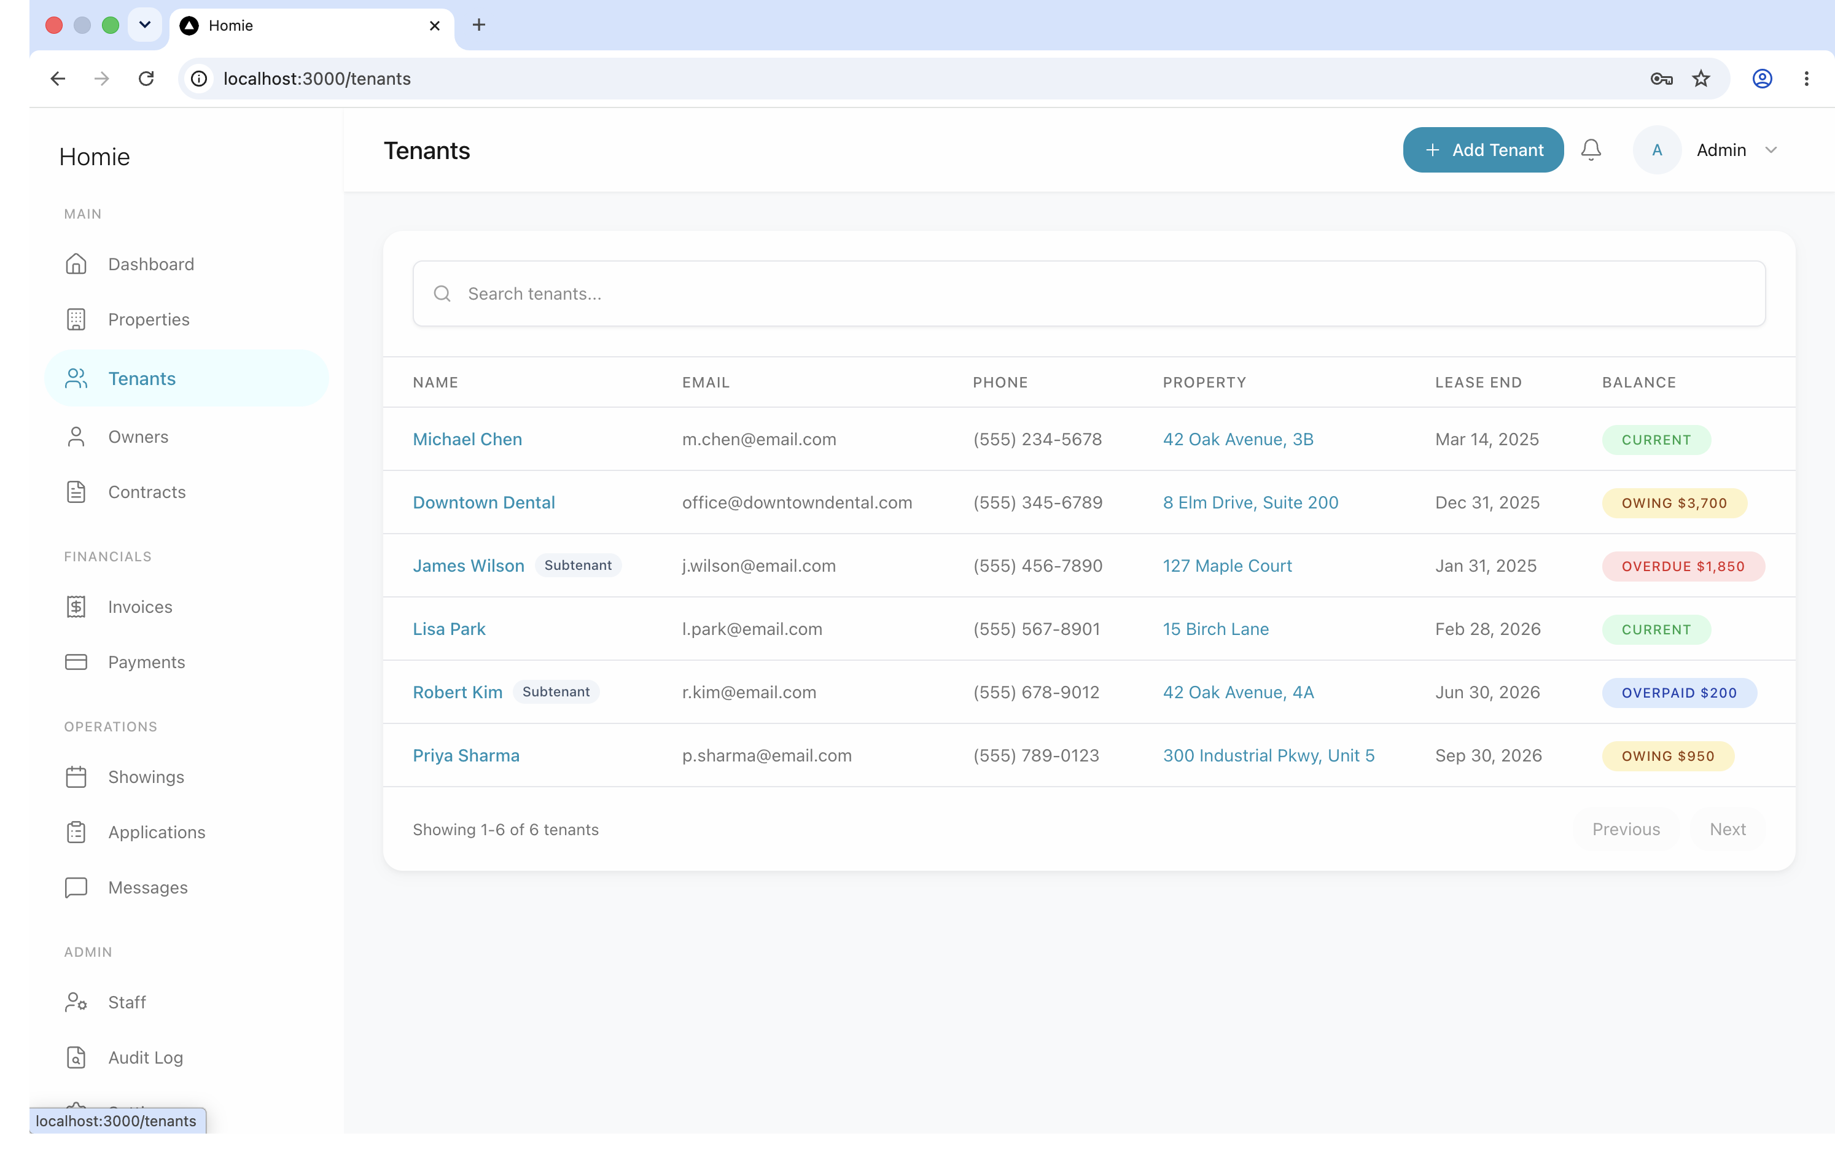1835x1168 pixels.
Task: Open the Homie browser tab
Action: (x=312, y=26)
